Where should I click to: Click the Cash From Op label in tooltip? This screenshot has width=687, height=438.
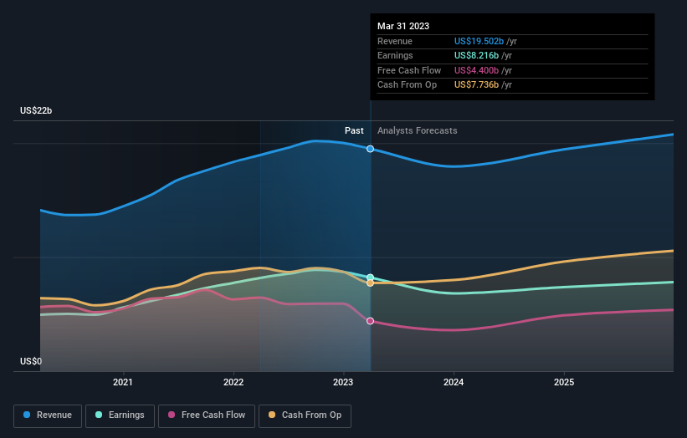407,85
